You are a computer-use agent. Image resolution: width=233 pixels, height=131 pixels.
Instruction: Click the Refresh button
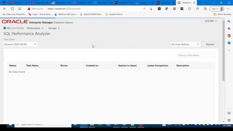coord(210,44)
